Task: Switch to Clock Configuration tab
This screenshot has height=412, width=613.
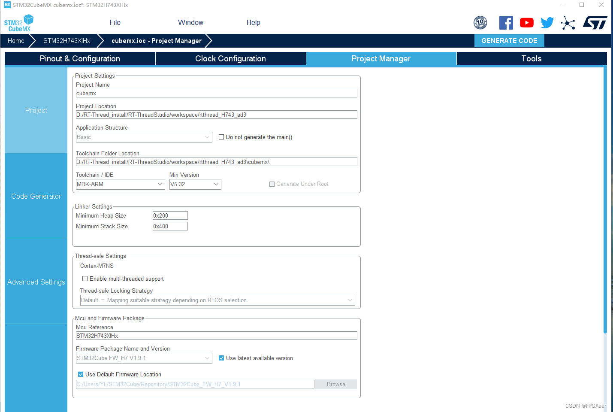Action: click(x=231, y=59)
